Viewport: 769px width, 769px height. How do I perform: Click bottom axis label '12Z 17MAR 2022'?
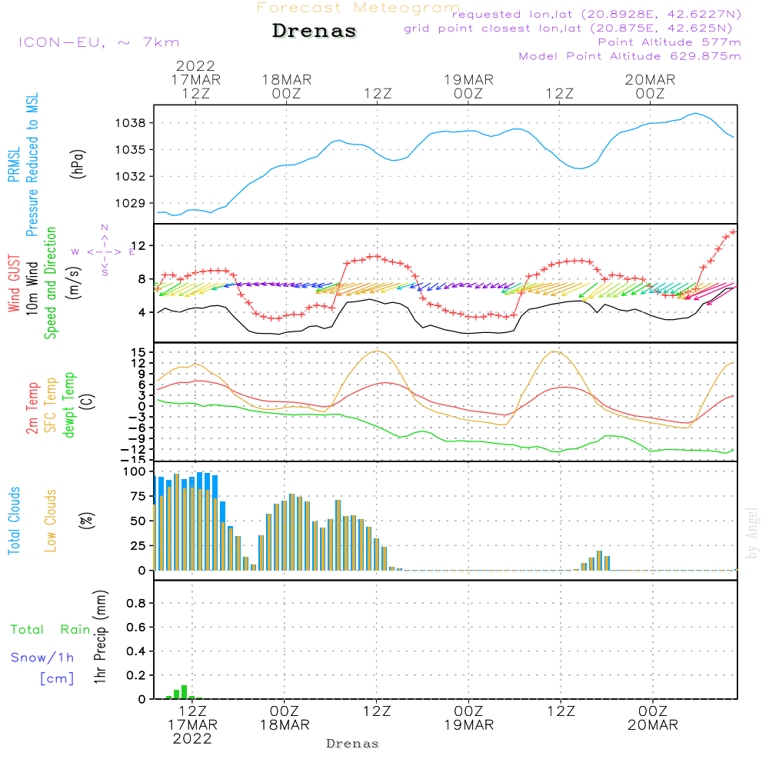tap(193, 725)
